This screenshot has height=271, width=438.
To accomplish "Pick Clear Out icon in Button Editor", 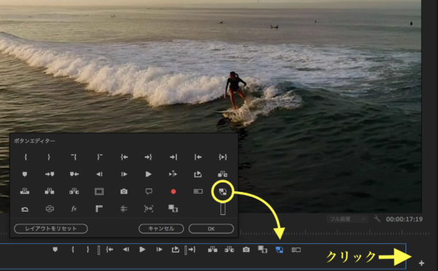I will click(x=99, y=157).
